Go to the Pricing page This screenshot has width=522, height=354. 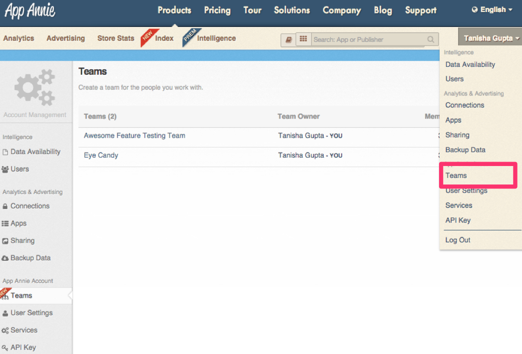coord(217,10)
